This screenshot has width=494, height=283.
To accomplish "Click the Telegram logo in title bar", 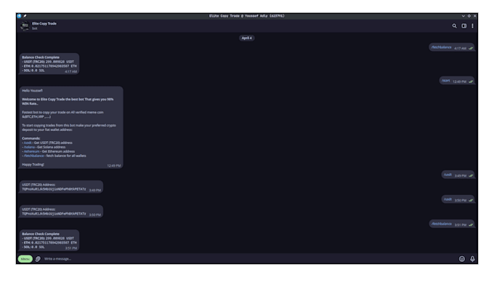I will pos(19,16).
